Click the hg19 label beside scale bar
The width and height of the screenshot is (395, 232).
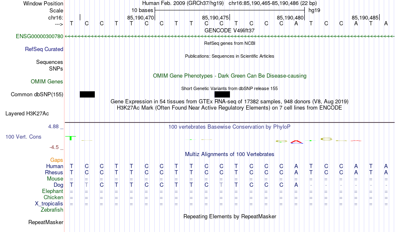314,10
